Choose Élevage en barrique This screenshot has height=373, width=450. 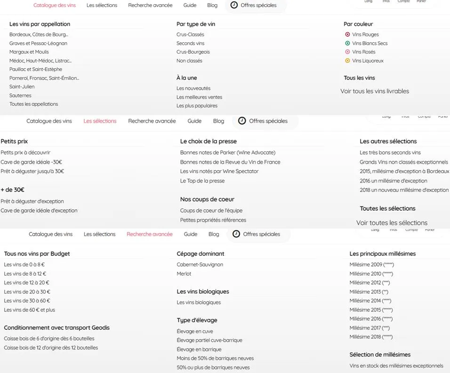(x=199, y=349)
